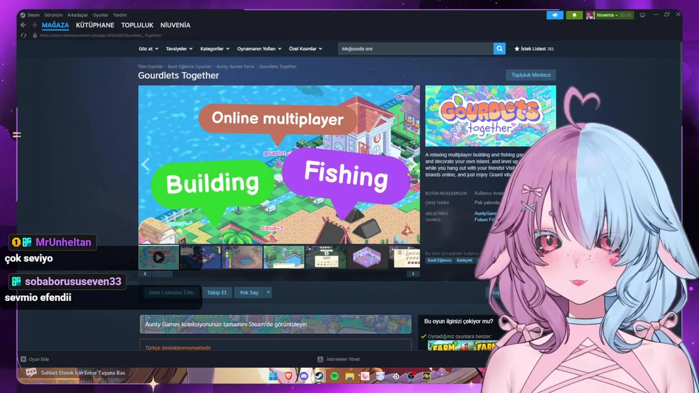Click the Steam back navigation arrow
699x393 pixels.
(23, 25)
